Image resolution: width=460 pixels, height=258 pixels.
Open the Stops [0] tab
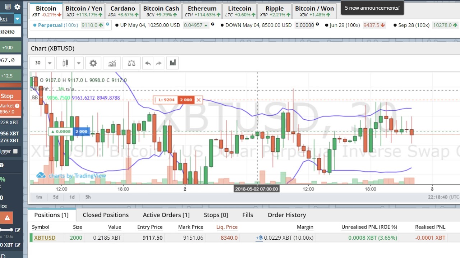click(216, 215)
